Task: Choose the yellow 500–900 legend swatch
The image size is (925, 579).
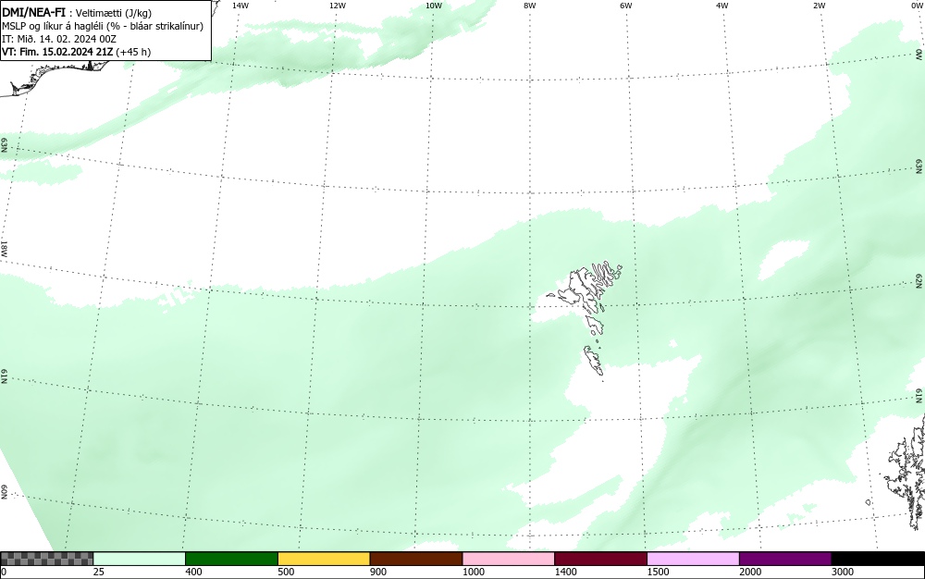Action: click(x=324, y=559)
